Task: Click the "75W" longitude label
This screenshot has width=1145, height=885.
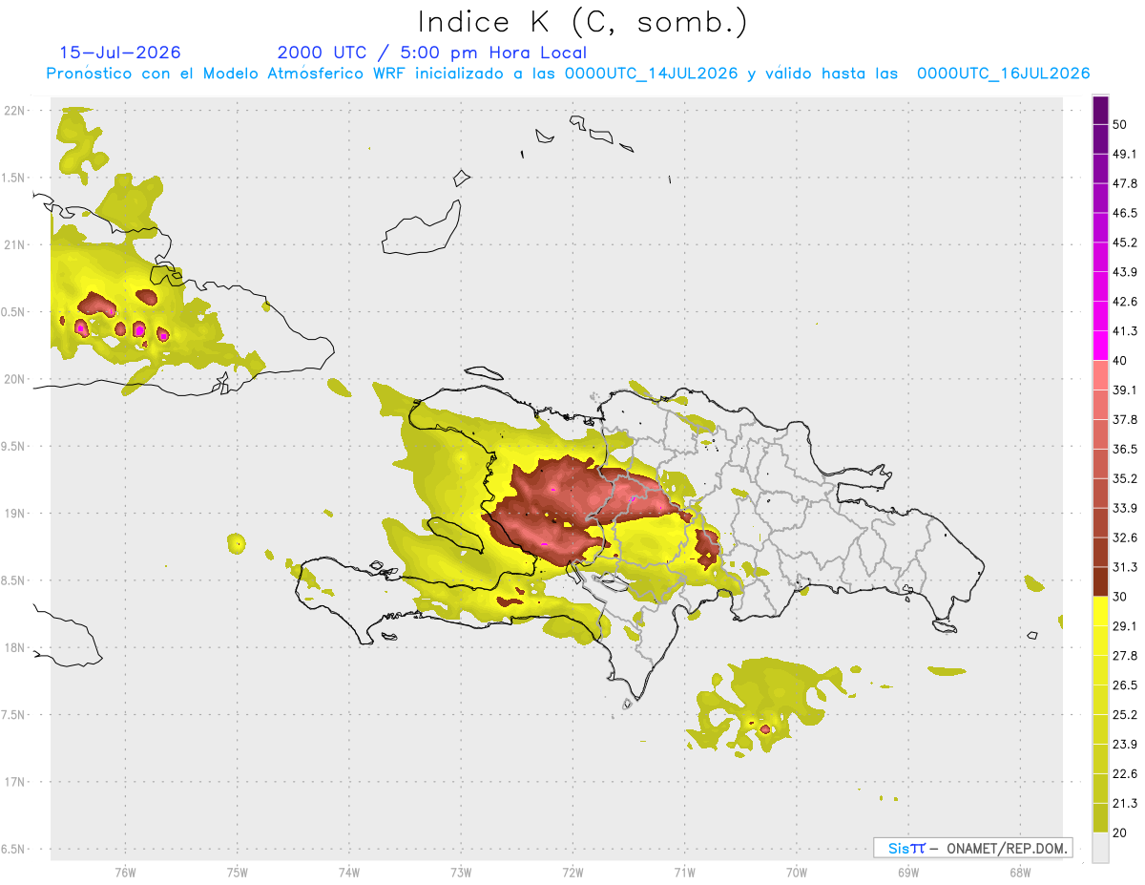Action: [x=238, y=872]
